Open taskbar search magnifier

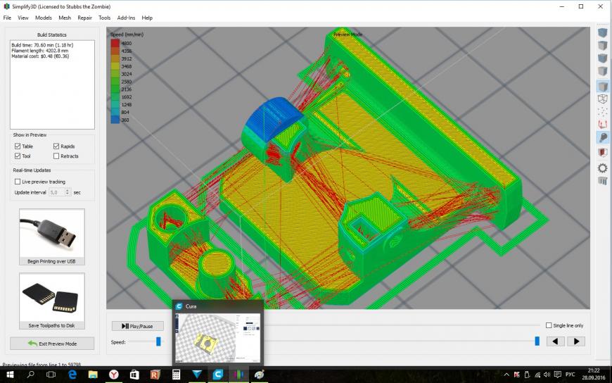(x=30, y=375)
